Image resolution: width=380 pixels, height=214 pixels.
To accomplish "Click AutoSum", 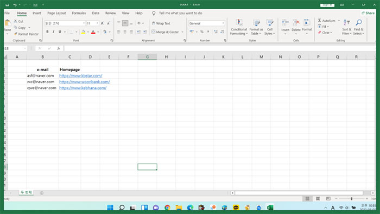I will point(326,21).
